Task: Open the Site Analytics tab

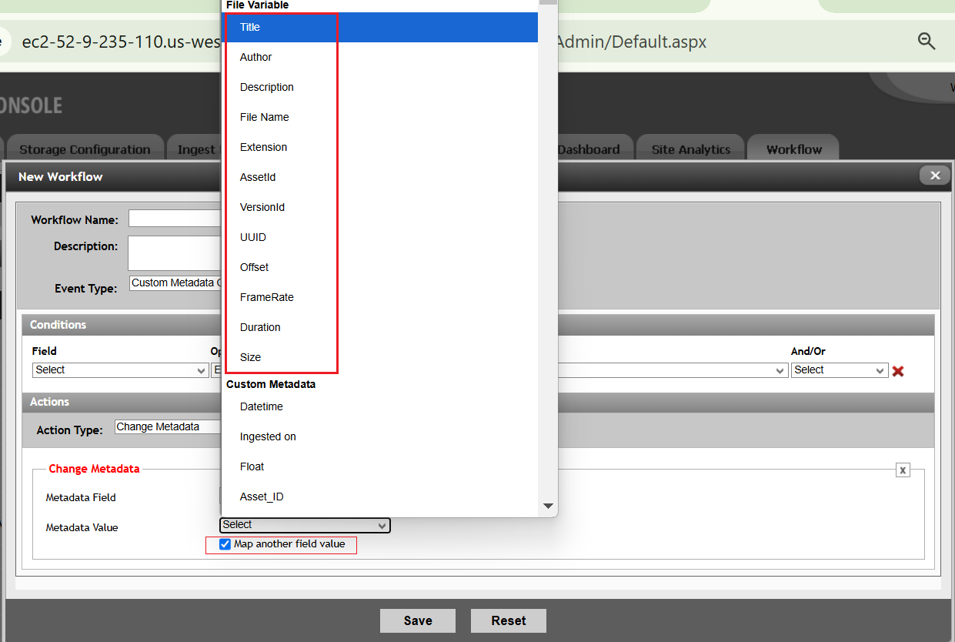Action: pyautogui.click(x=690, y=149)
